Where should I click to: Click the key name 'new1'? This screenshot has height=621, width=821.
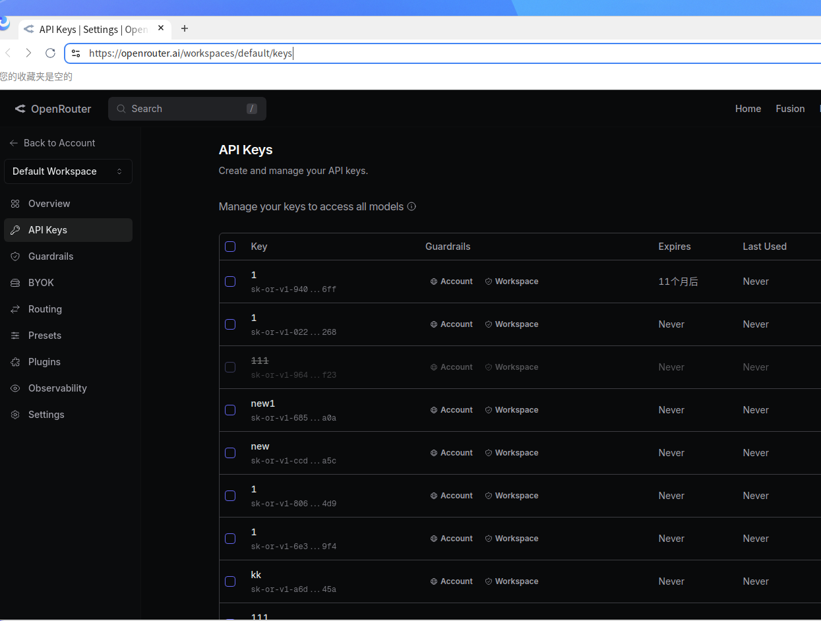click(x=262, y=403)
